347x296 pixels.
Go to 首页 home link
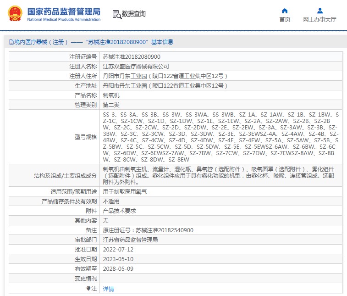click(285, 19)
